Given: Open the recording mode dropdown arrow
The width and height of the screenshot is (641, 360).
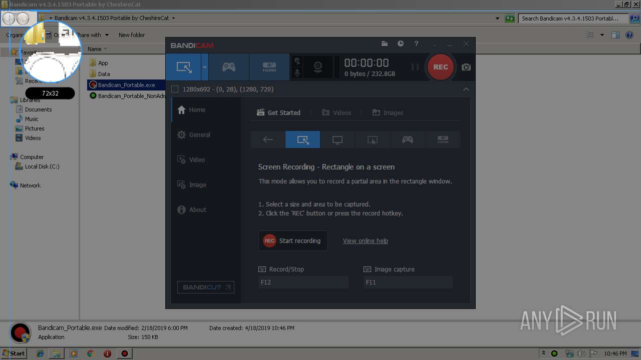Looking at the screenshot, I should click(x=205, y=67).
